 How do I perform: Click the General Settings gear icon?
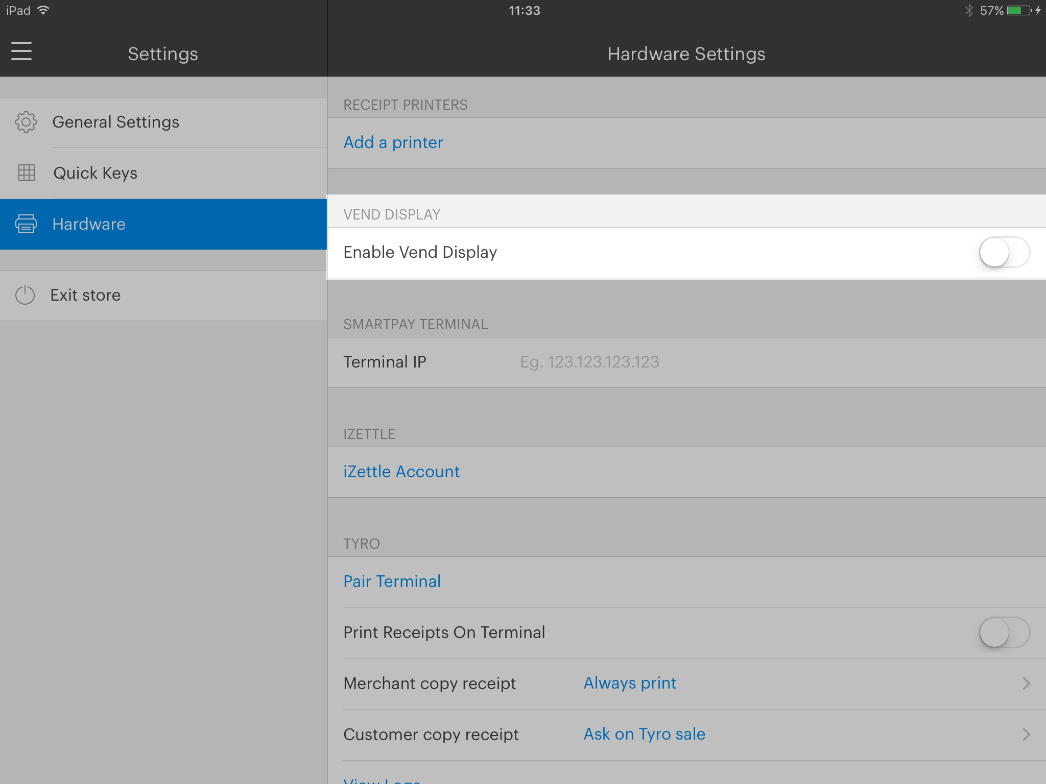[26, 122]
